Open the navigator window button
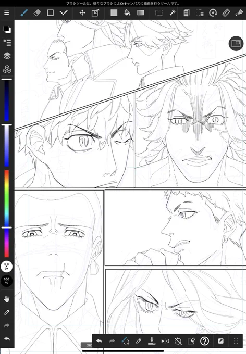 [236, 43]
